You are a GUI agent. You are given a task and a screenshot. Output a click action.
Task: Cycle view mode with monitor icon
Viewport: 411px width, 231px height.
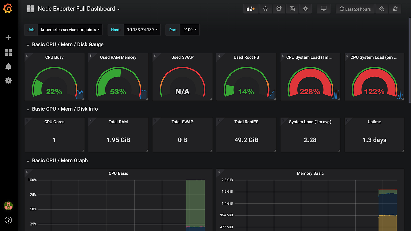tap(324, 9)
